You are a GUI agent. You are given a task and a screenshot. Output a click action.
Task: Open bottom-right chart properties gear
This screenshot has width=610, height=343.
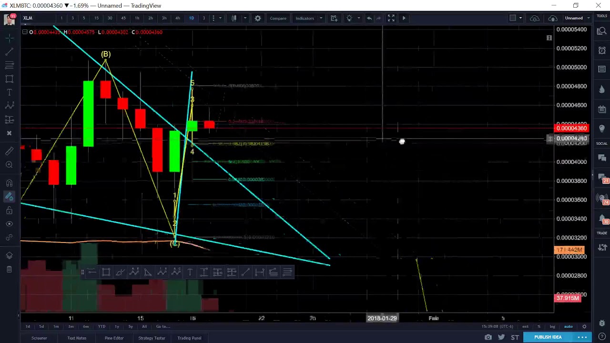pyautogui.click(x=584, y=326)
